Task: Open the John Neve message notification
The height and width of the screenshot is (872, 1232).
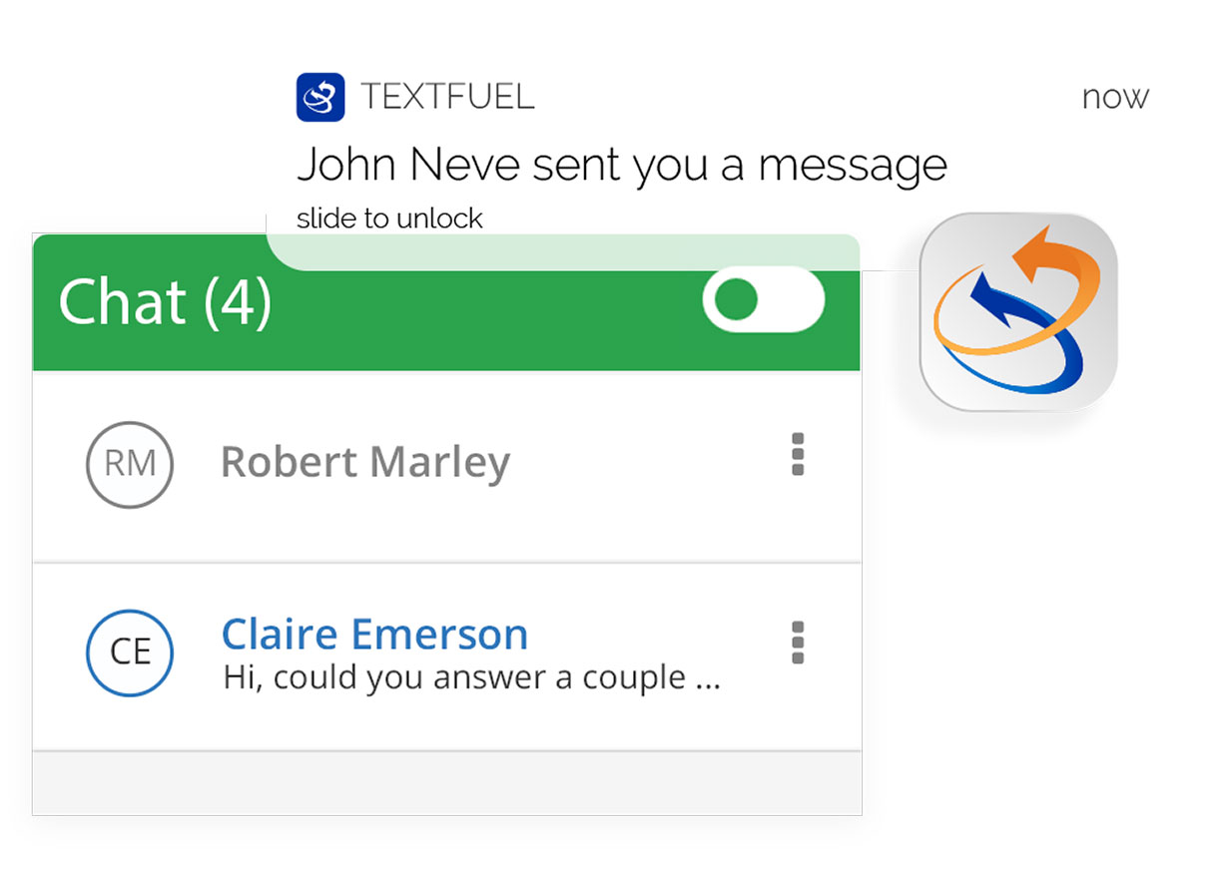Action: click(x=622, y=165)
